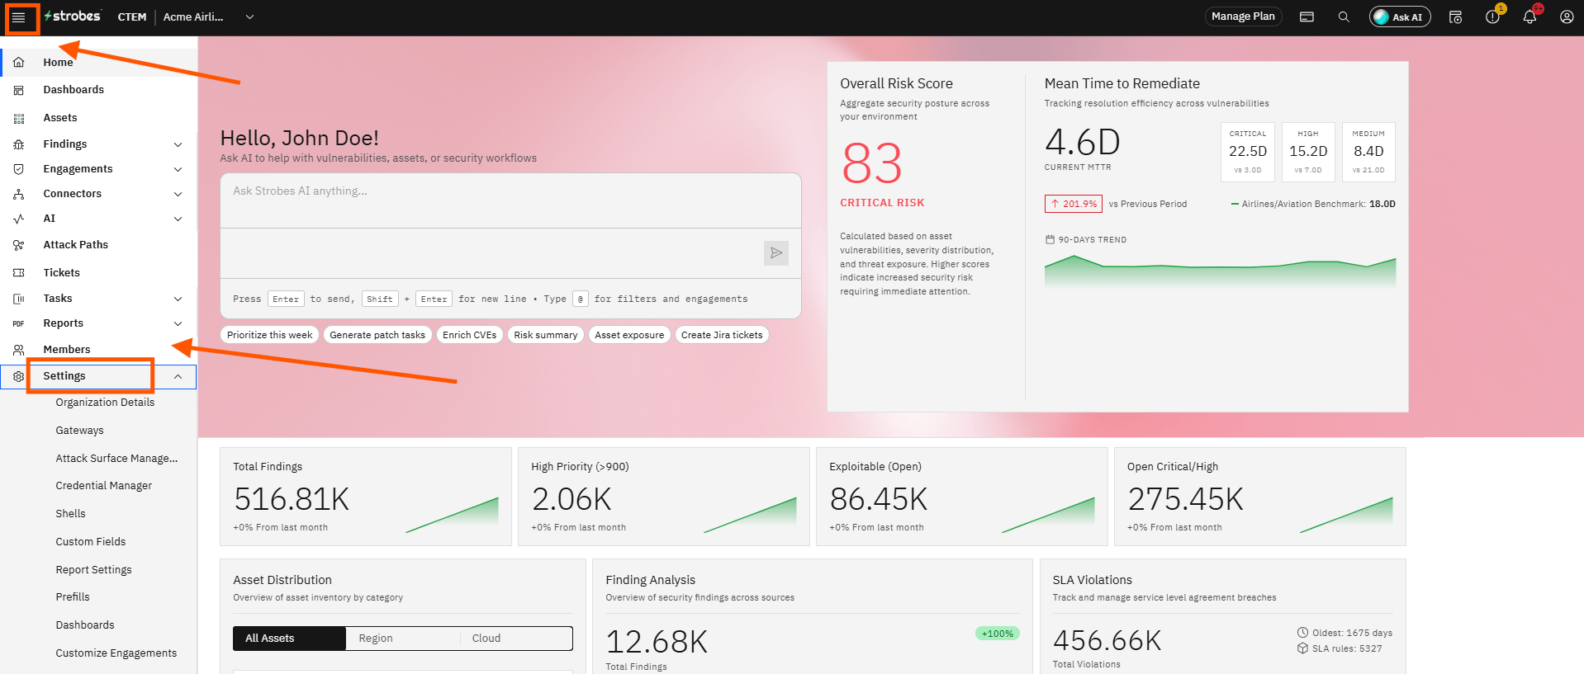Expand the Findings menu chevron
Viewport: 1584px width, 674px height.
pyautogui.click(x=178, y=144)
